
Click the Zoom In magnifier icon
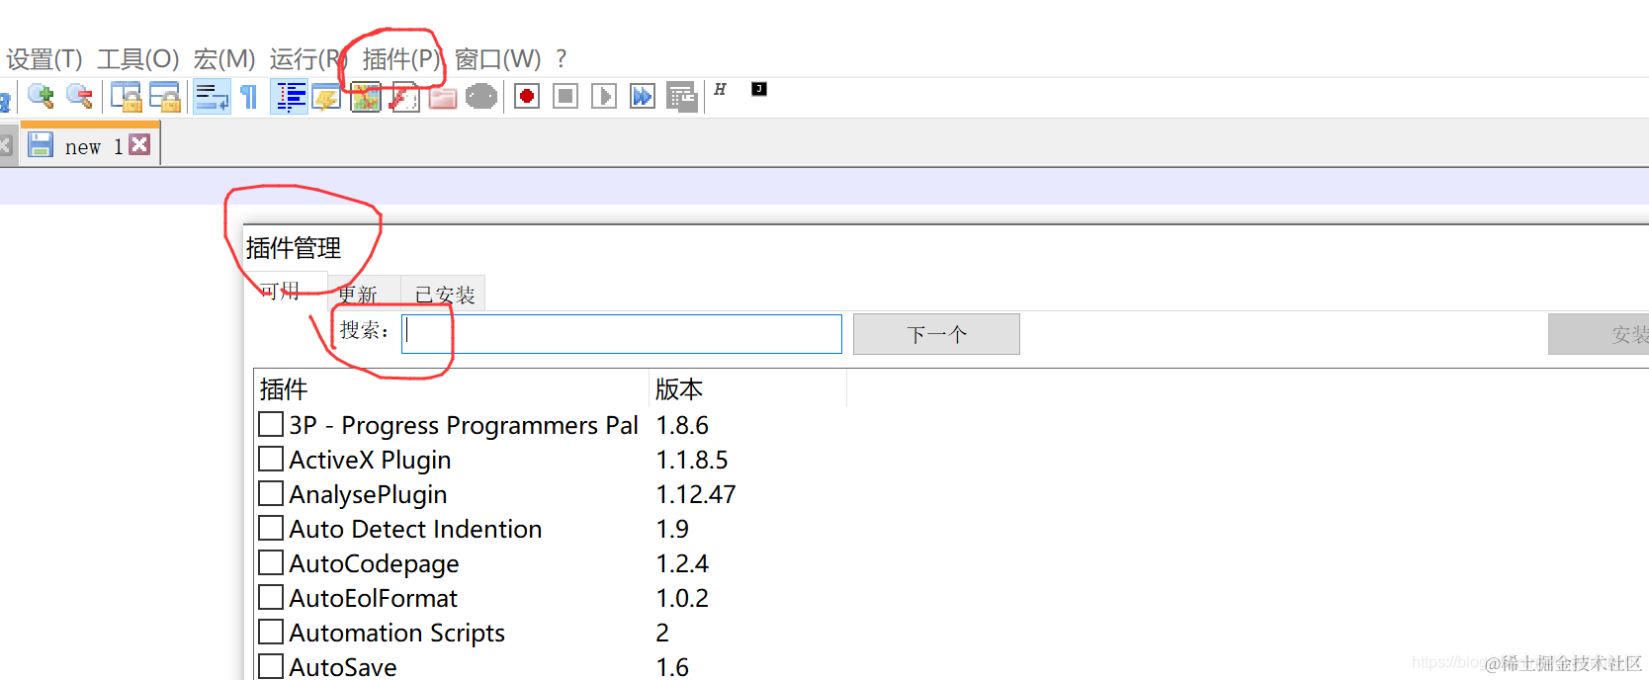pyautogui.click(x=41, y=96)
